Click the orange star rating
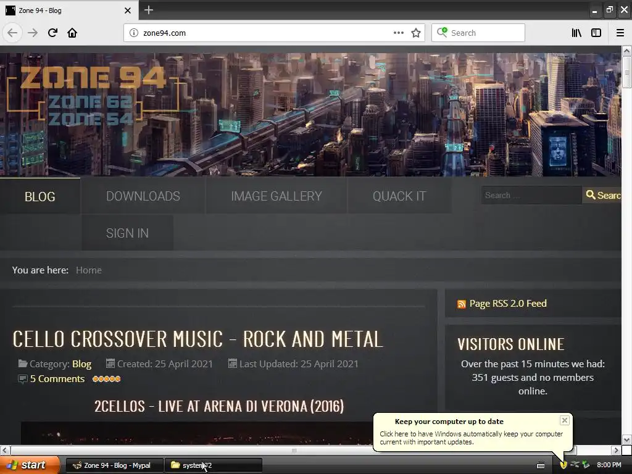This screenshot has height=474, width=632. (x=106, y=379)
